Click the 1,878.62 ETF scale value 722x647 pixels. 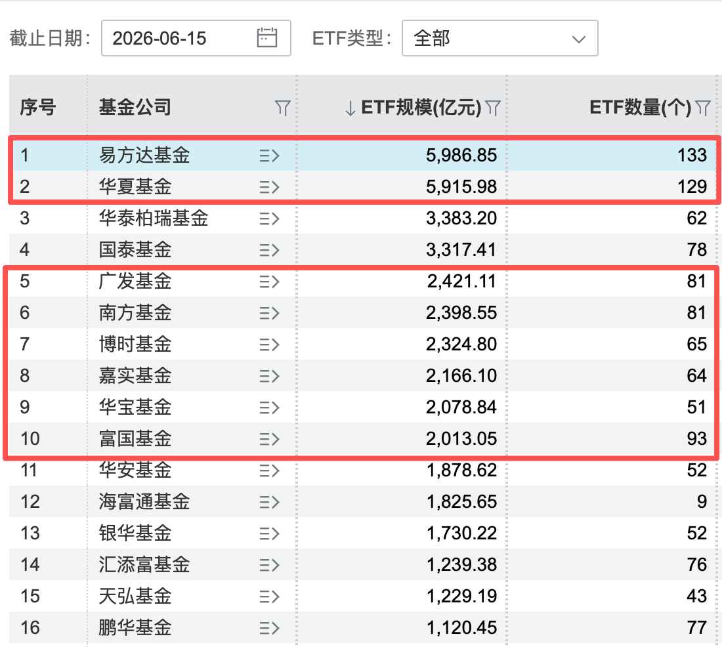point(461,470)
